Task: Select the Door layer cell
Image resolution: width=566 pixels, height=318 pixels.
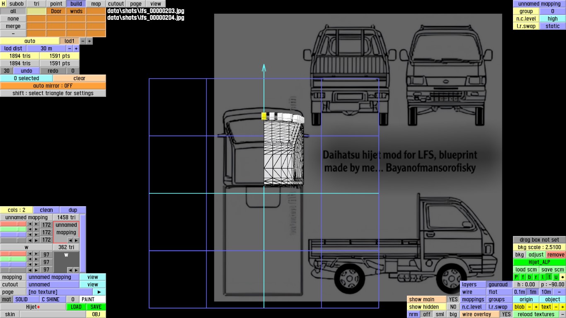Action: [56, 11]
